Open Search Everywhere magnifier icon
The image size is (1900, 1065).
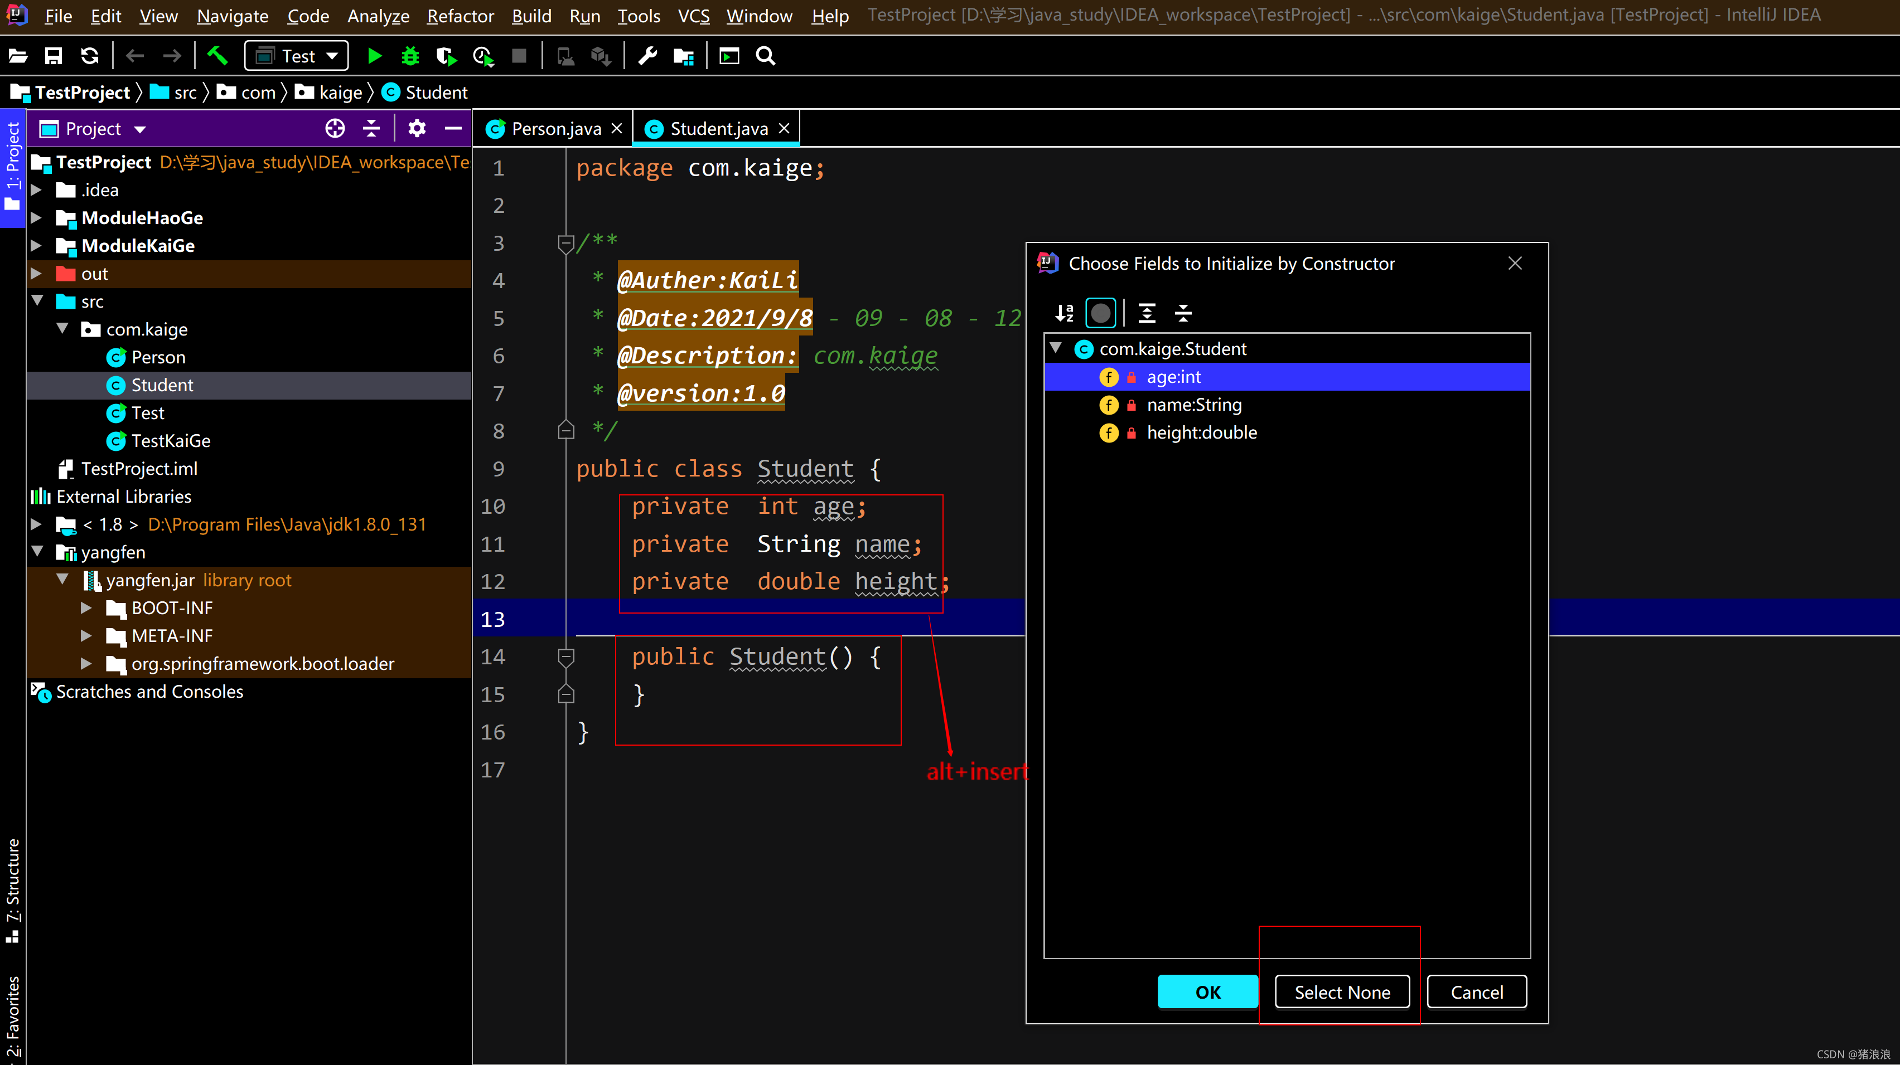pyautogui.click(x=766, y=56)
